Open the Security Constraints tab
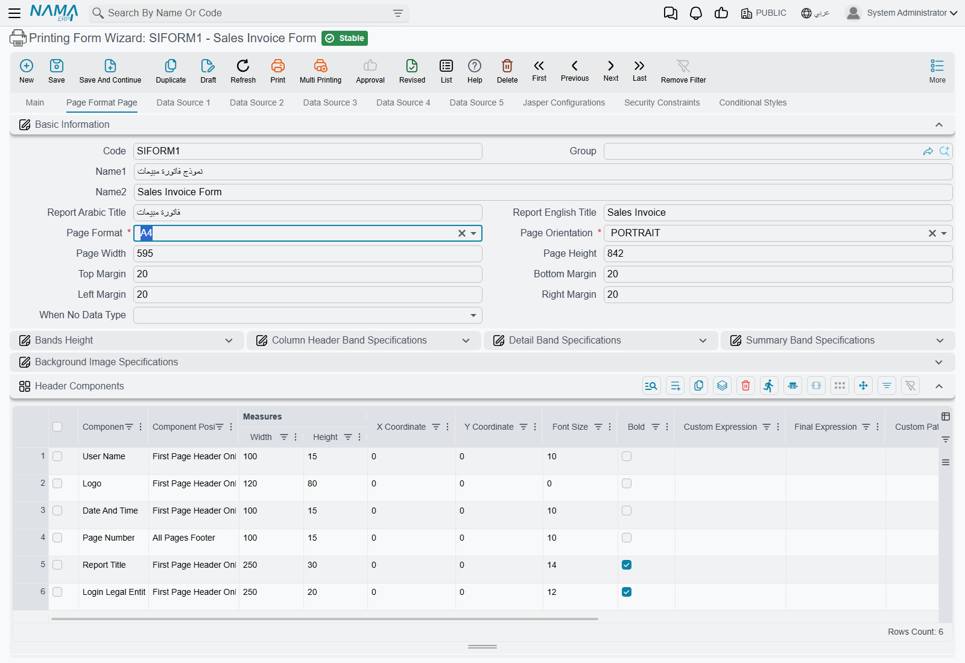The image size is (965, 663). (x=662, y=102)
